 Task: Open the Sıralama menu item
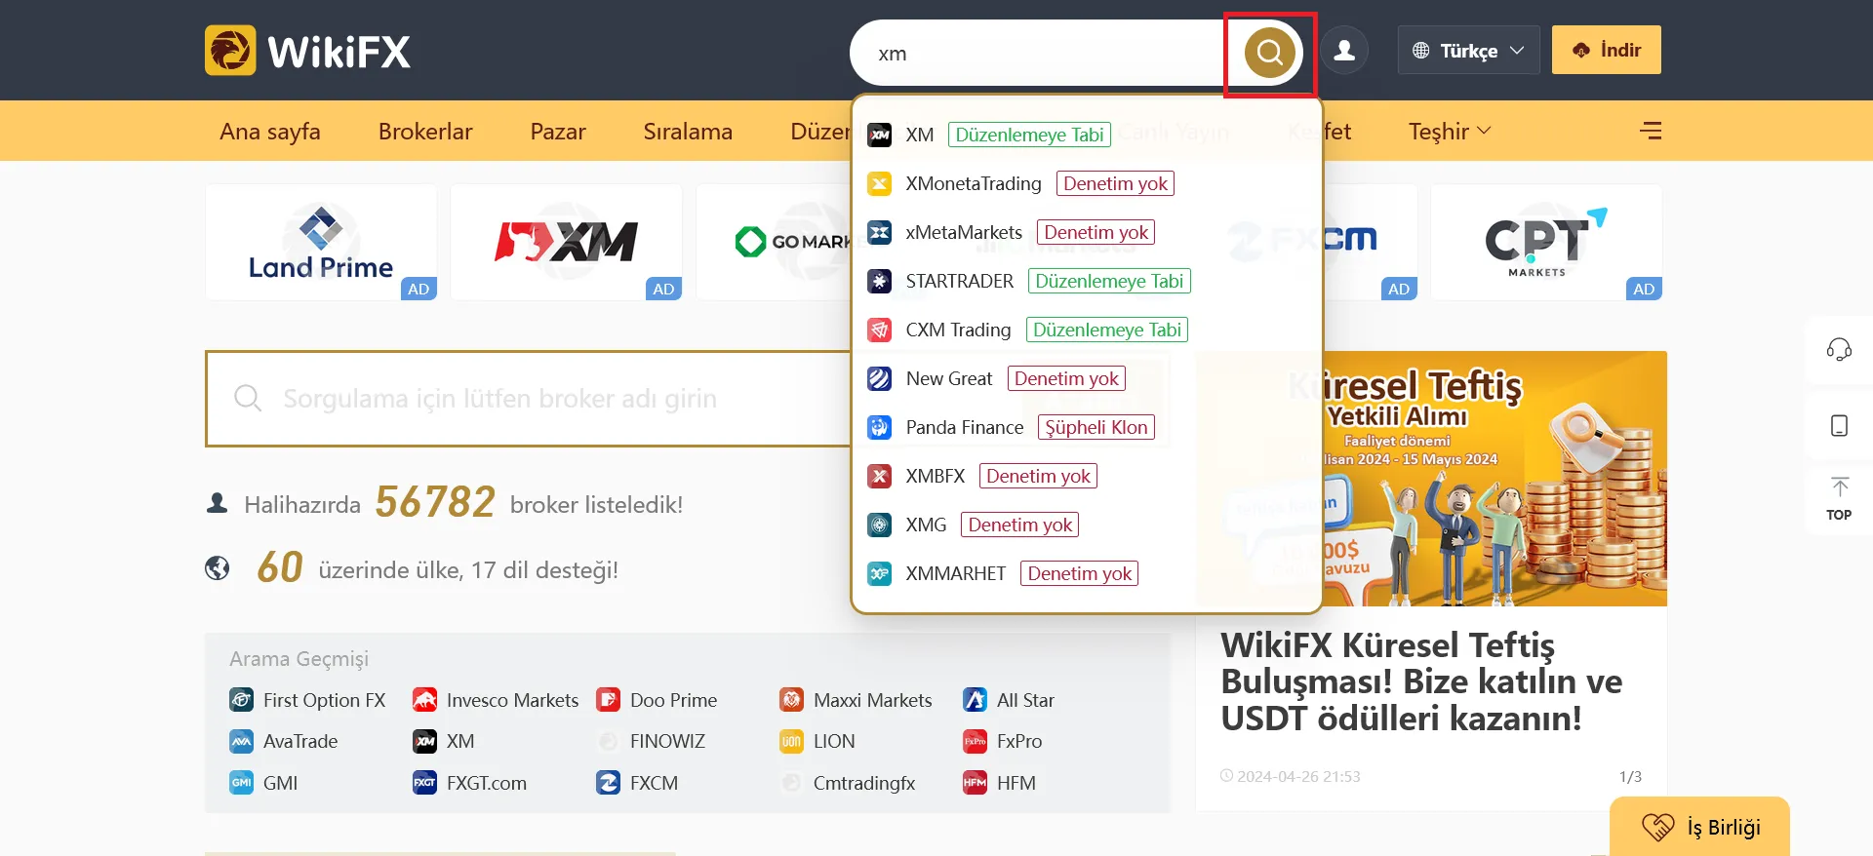(688, 132)
